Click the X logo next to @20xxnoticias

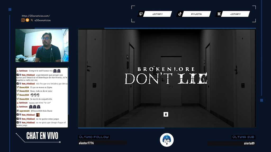(32, 20)
